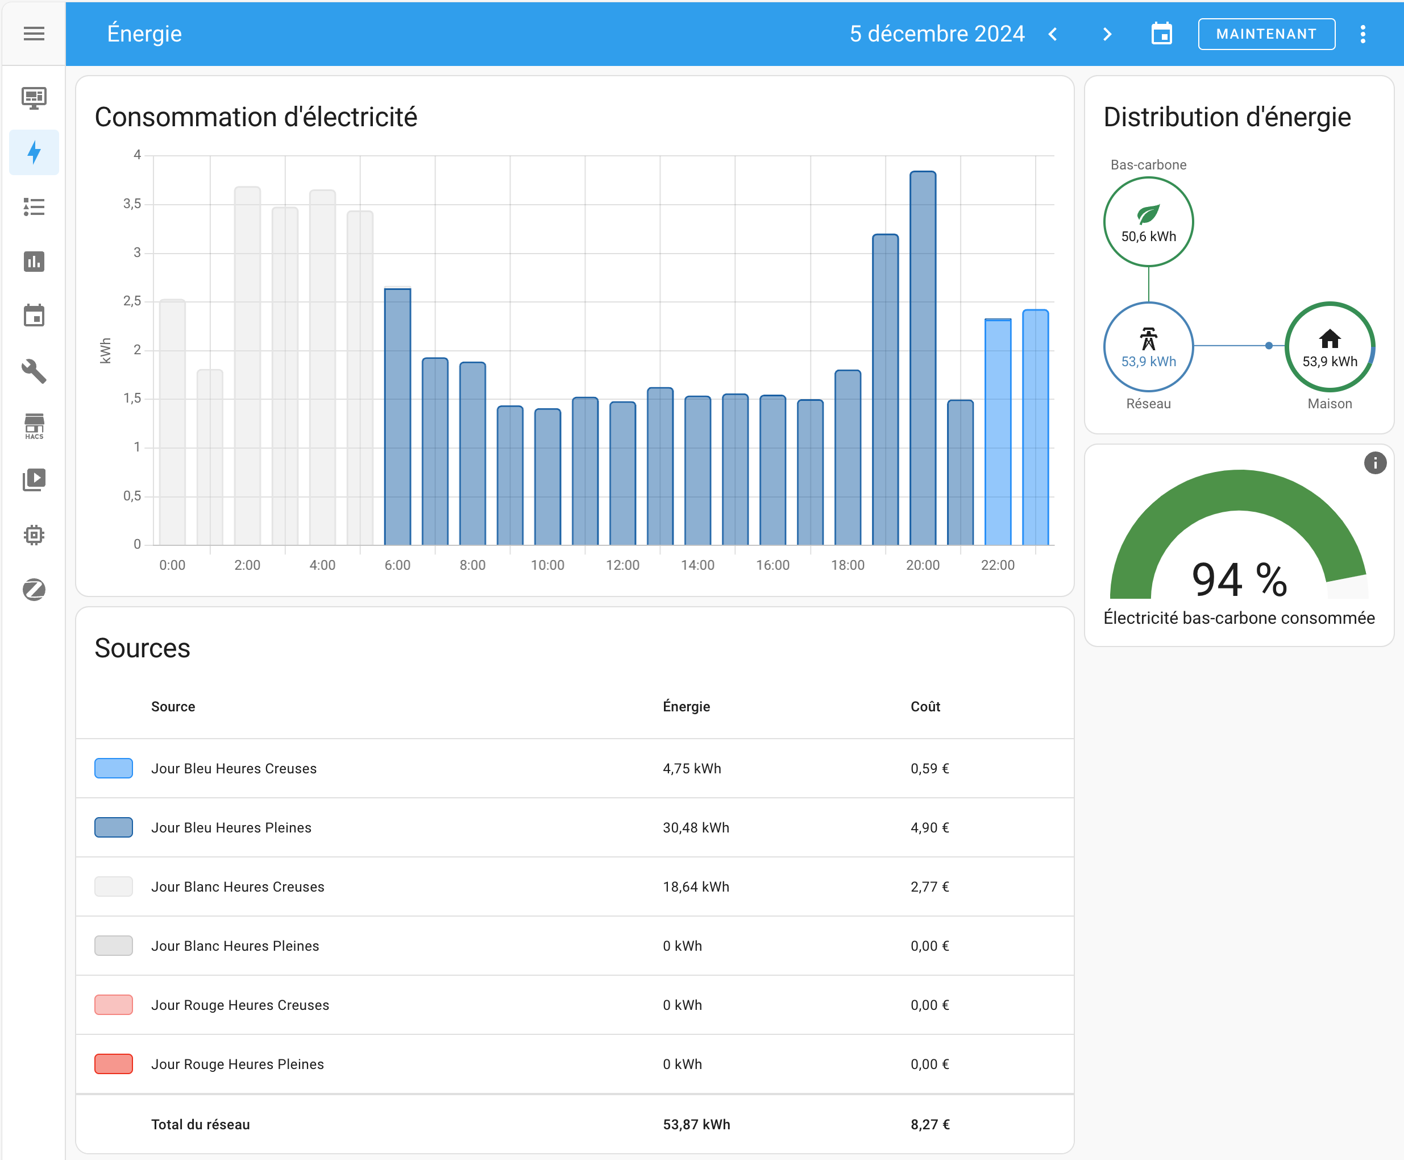Click the tallest chart bar at 20:00
This screenshot has height=1160, width=1404.
coord(923,358)
